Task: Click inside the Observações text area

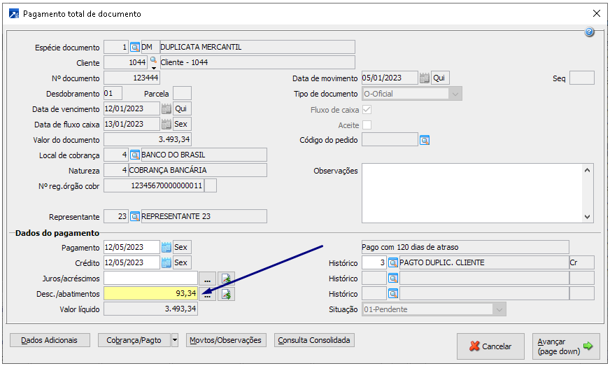Action: (471, 193)
